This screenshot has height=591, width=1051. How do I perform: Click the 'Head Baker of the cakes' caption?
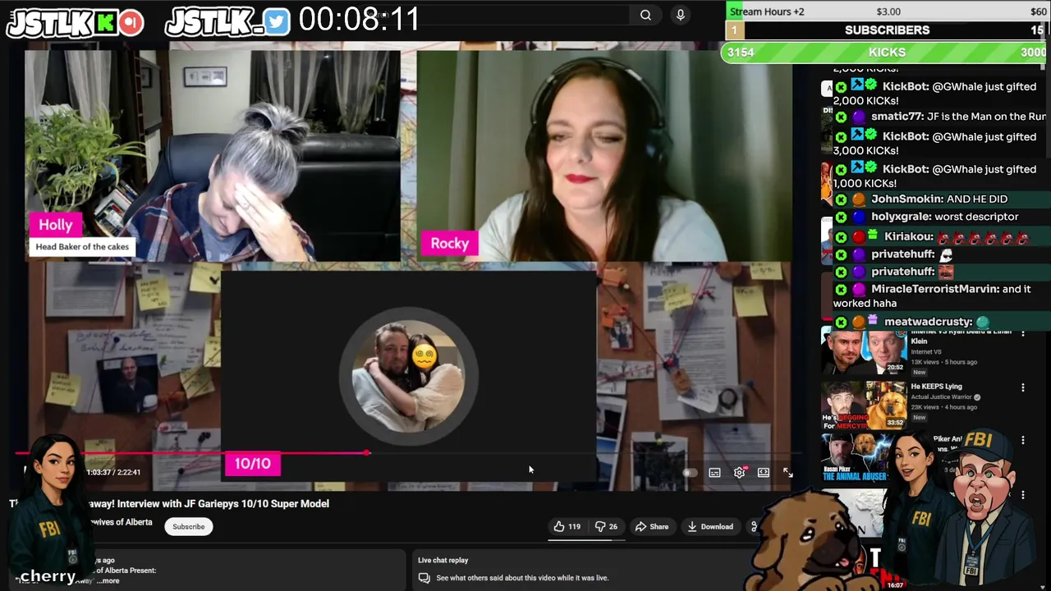click(x=81, y=246)
